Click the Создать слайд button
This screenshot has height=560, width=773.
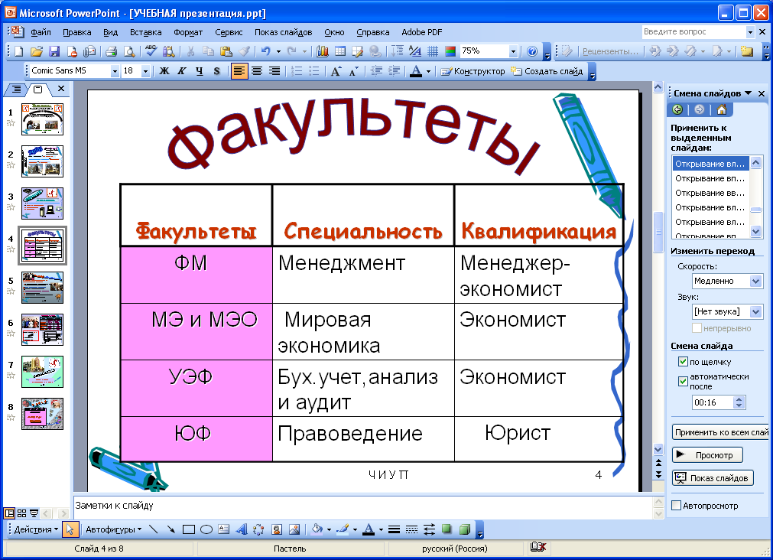(x=547, y=71)
